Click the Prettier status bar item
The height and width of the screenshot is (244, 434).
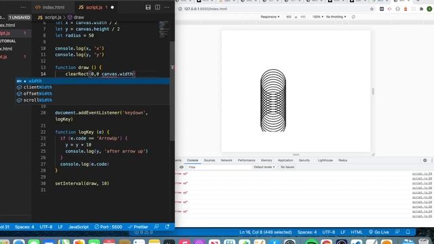138,227
